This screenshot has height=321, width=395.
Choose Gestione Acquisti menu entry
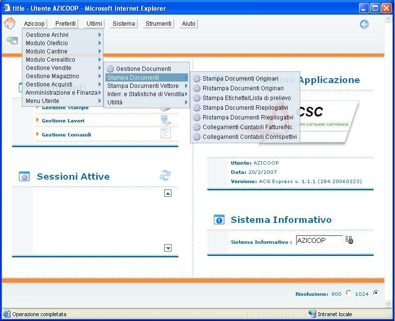click(63, 84)
